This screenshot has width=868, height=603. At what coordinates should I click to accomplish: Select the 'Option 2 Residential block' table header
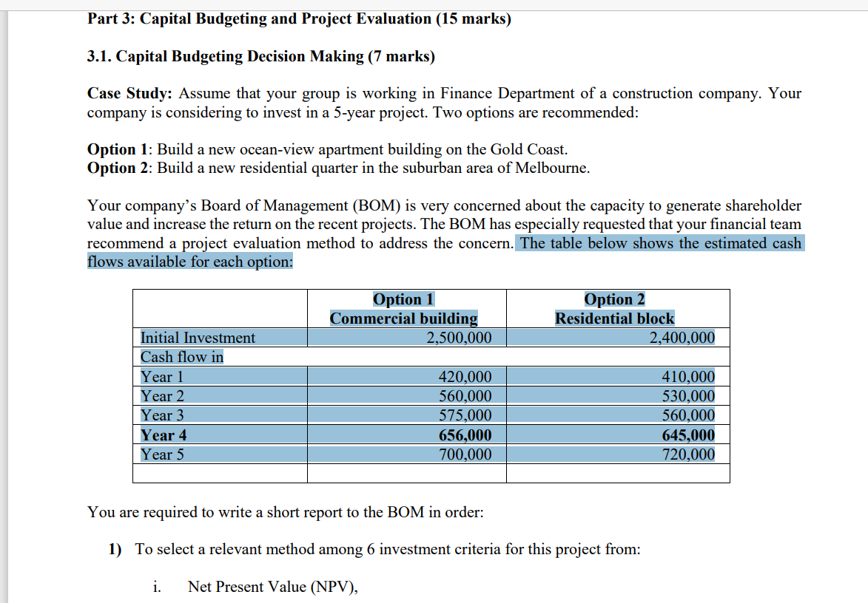pos(614,308)
